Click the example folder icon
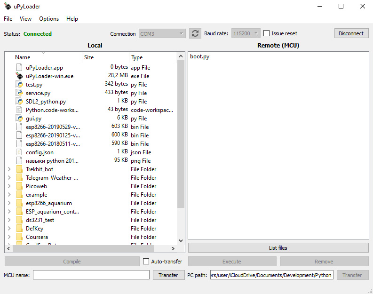 (19, 195)
